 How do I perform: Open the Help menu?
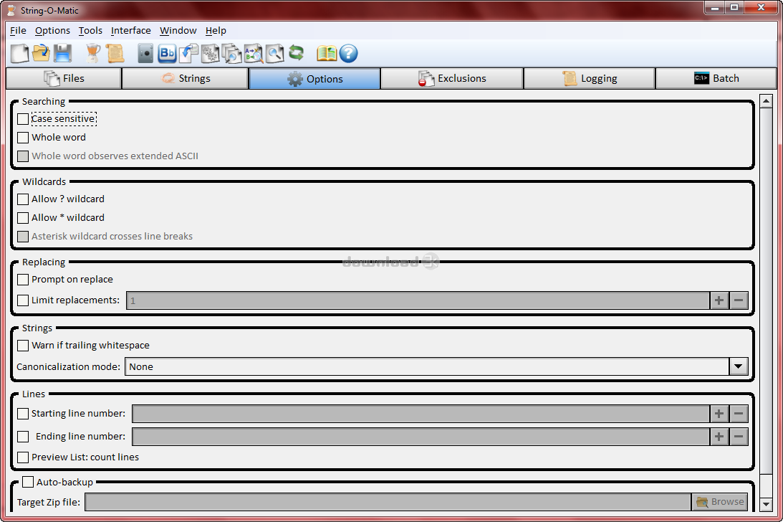(x=216, y=31)
